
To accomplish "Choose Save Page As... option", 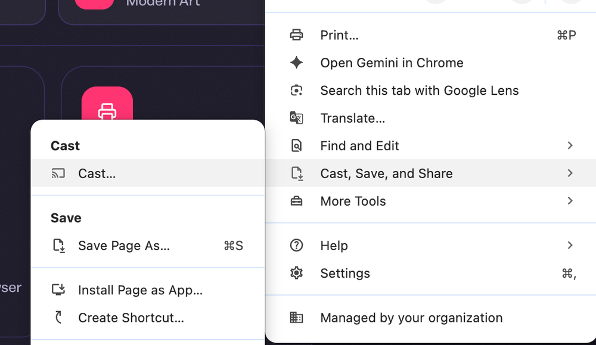I will 148,246.
